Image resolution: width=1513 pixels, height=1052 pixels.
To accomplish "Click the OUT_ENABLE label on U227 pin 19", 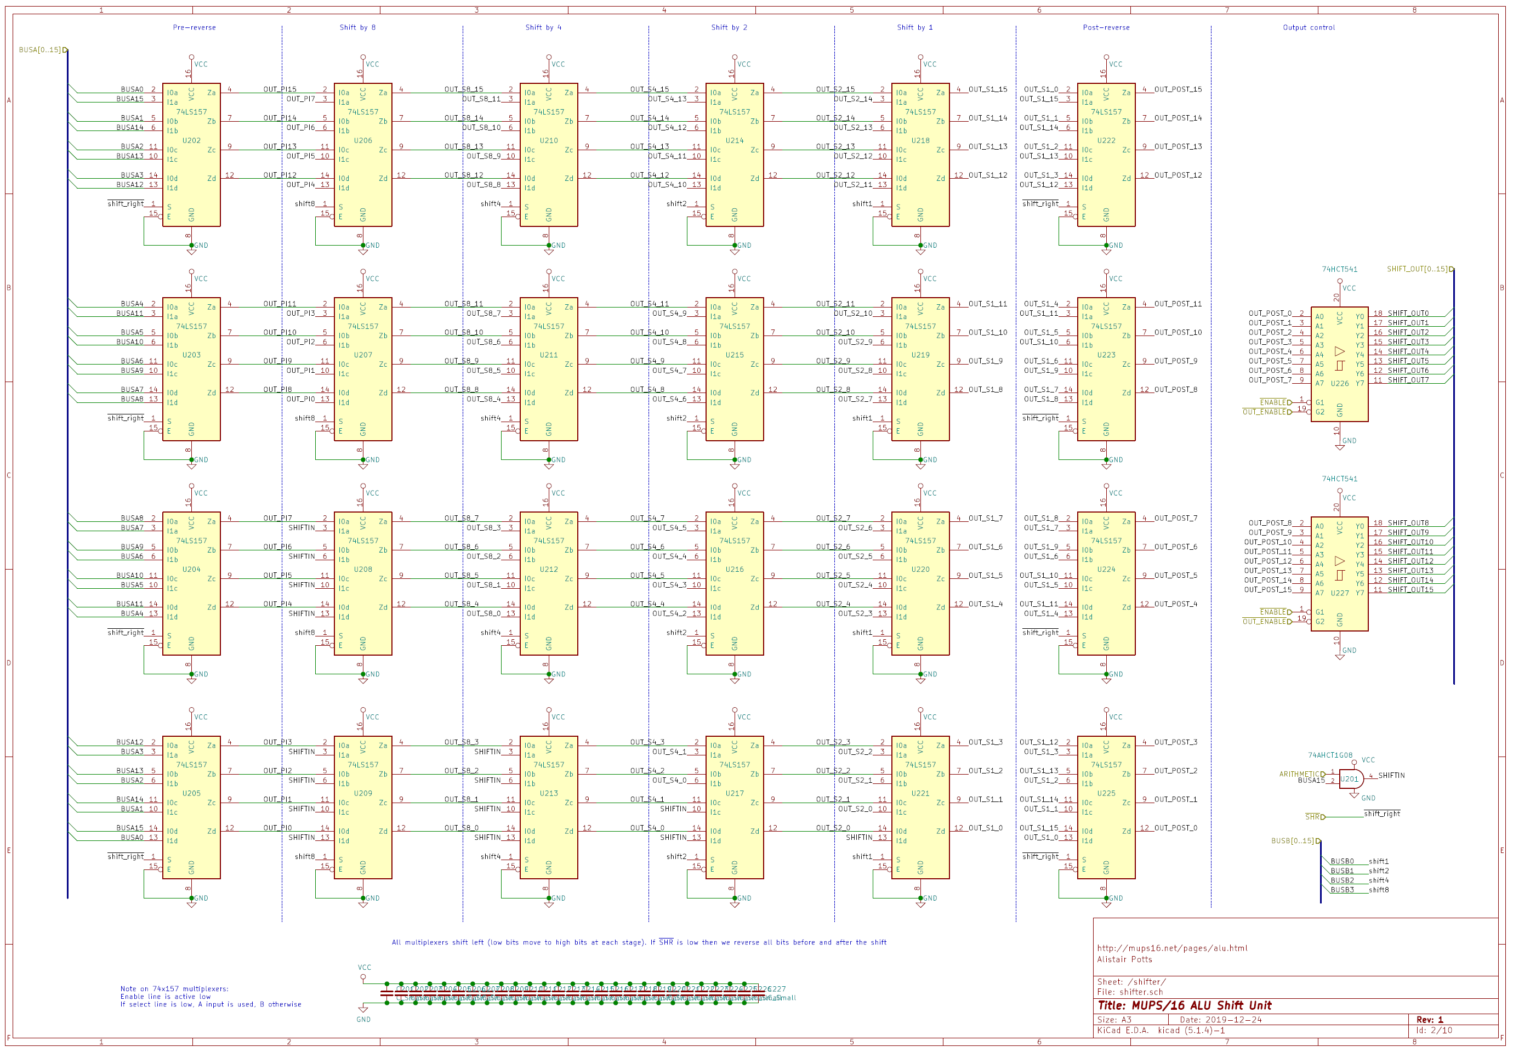I will tap(1267, 622).
